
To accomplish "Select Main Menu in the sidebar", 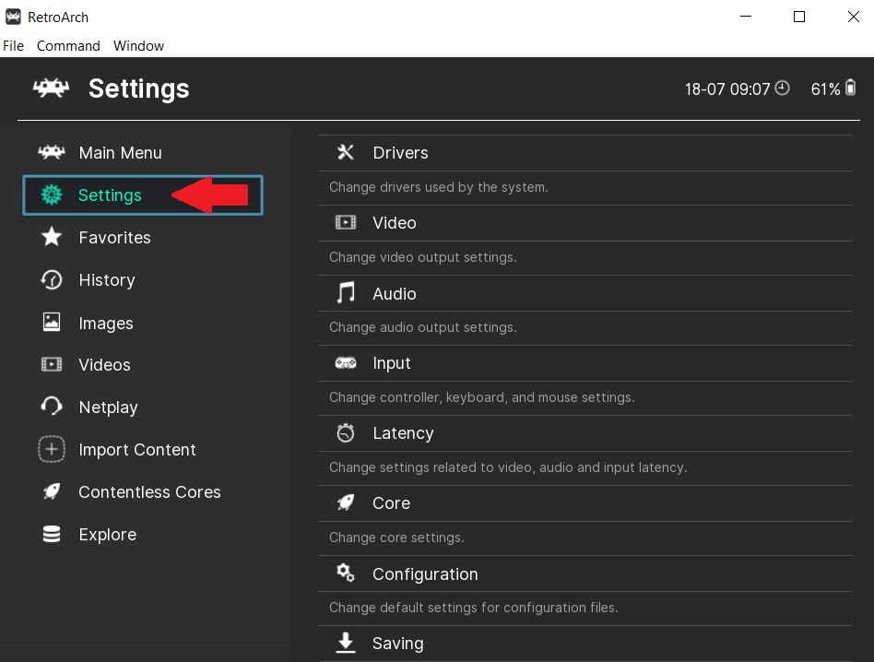I will click(120, 152).
